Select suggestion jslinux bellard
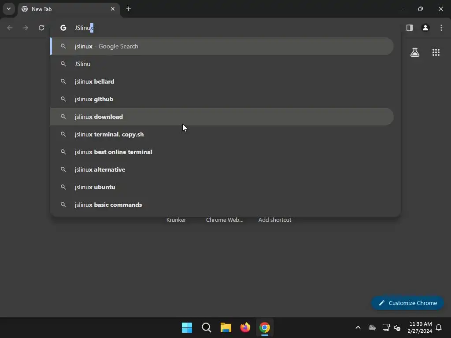The width and height of the screenshot is (451, 338). click(x=222, y=81)
